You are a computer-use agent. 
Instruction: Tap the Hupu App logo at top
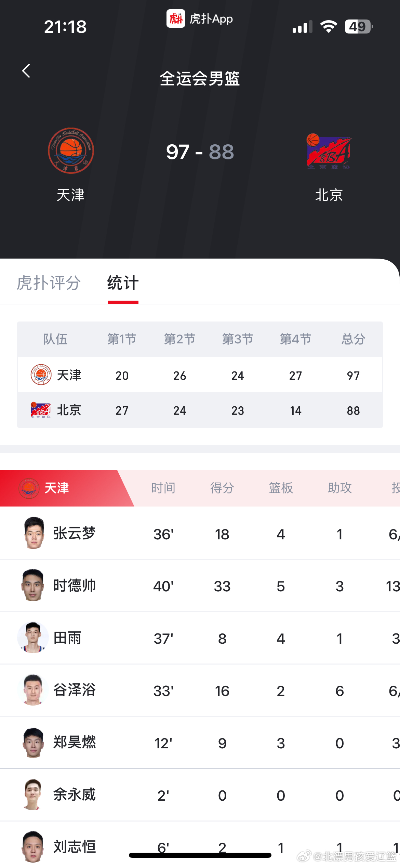tap(175, 19)
